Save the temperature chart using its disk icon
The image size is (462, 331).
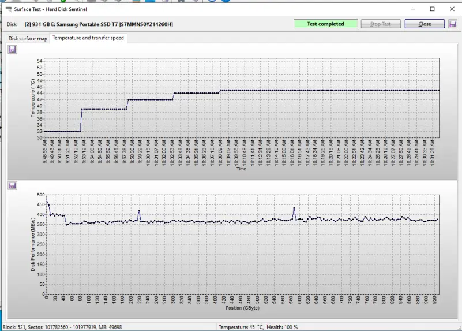tap(12, 49)
